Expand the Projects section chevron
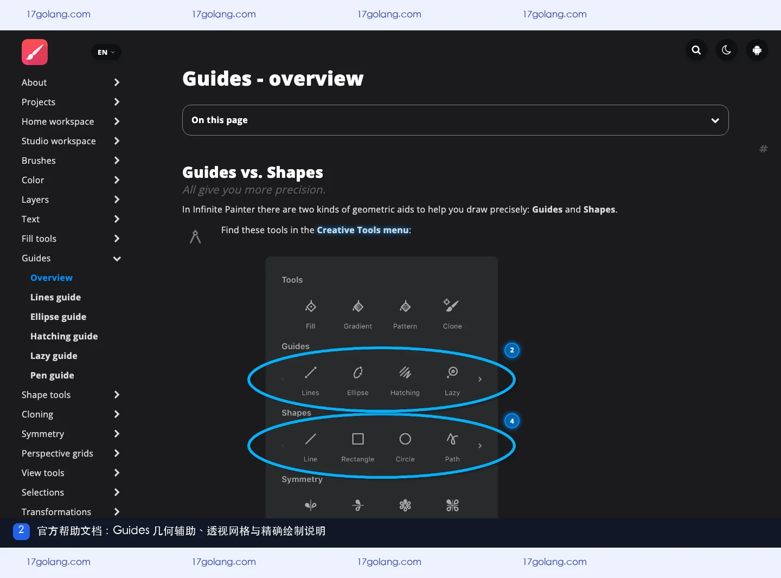 (x=117, y=102)
